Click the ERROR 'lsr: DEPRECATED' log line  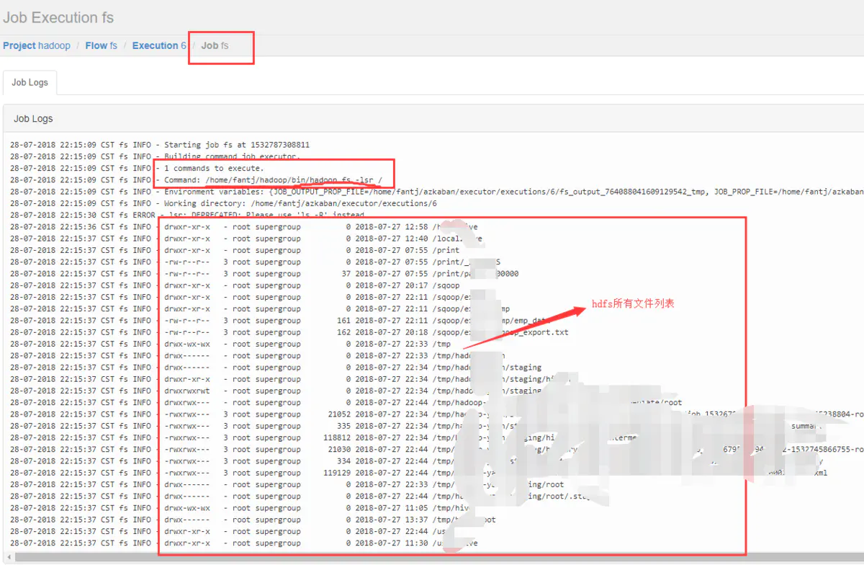(x=187, y=215)
